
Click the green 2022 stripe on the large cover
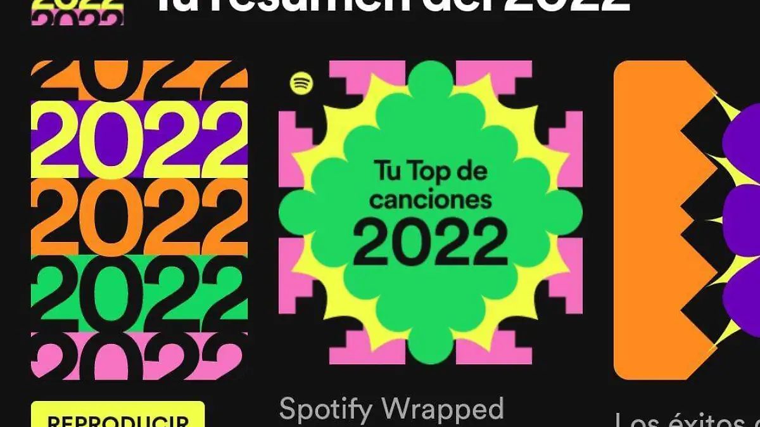[x=139, y=294]
